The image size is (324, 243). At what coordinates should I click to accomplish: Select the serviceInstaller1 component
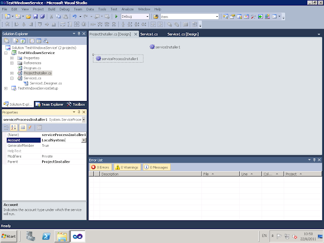[x=165, y=47]
